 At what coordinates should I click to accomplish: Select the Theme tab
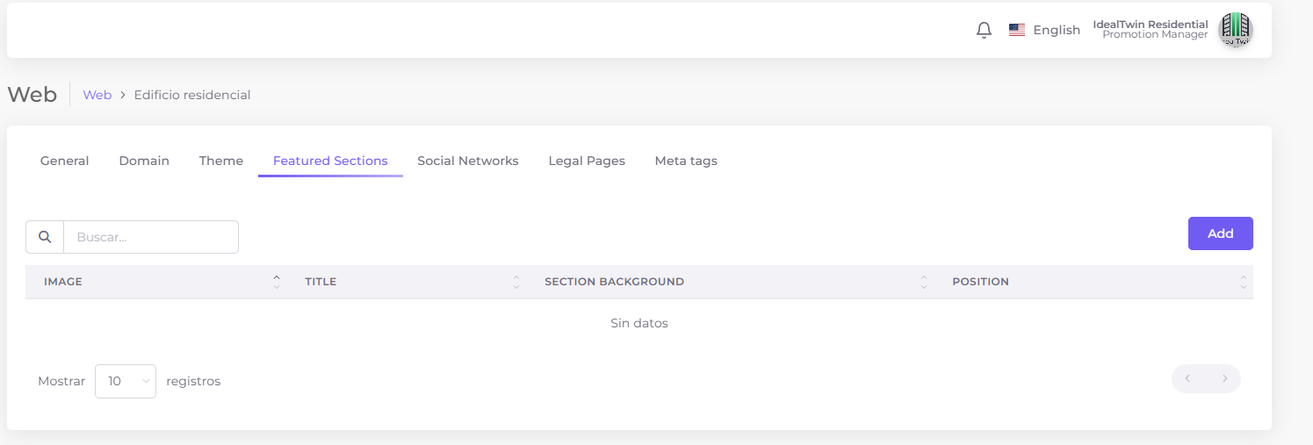tap(221, 161)
